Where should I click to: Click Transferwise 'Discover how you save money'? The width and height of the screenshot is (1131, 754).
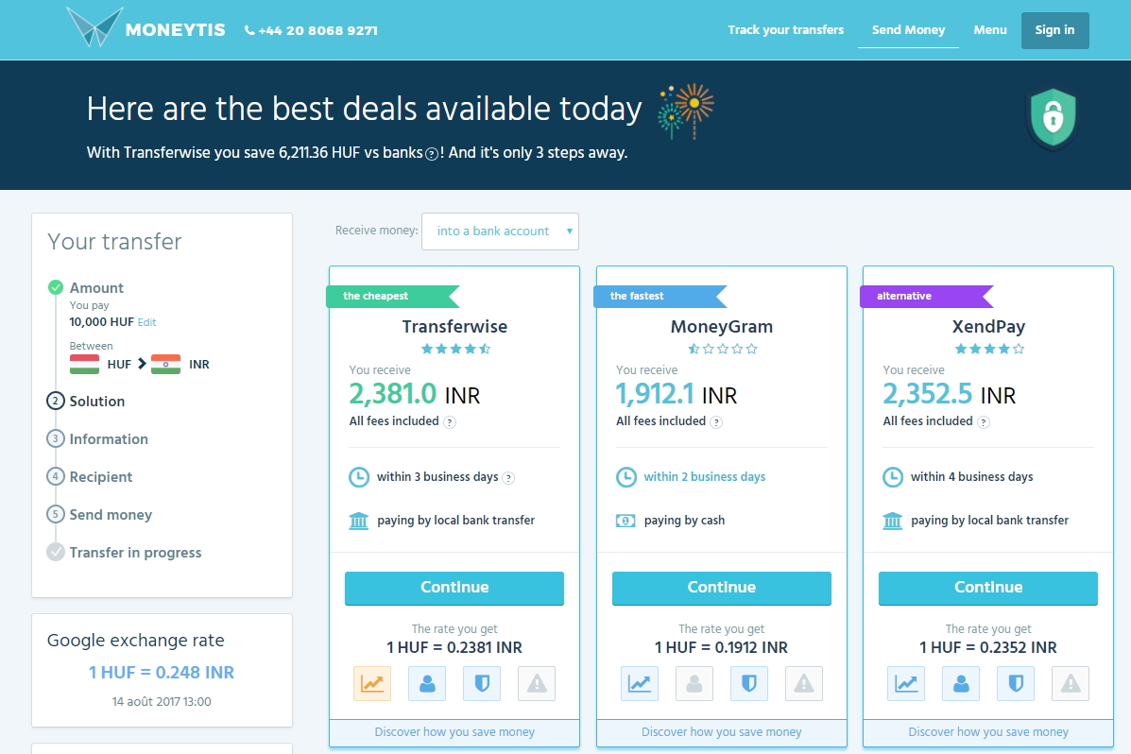[454, 731]
